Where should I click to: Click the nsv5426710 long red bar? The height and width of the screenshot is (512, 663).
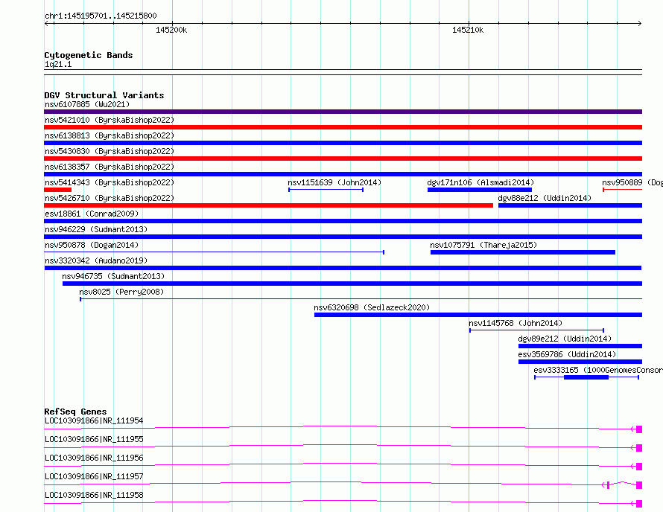268,205
